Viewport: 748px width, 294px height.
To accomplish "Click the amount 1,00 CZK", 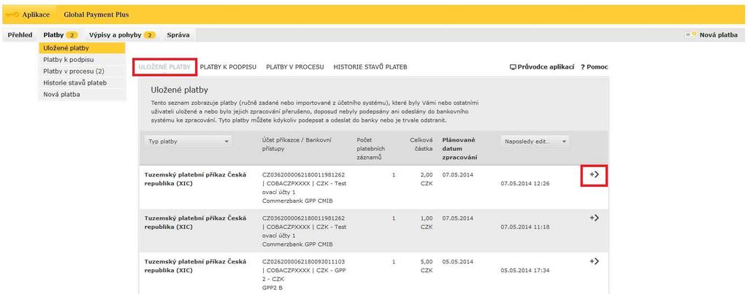I will tap(427, 223).
